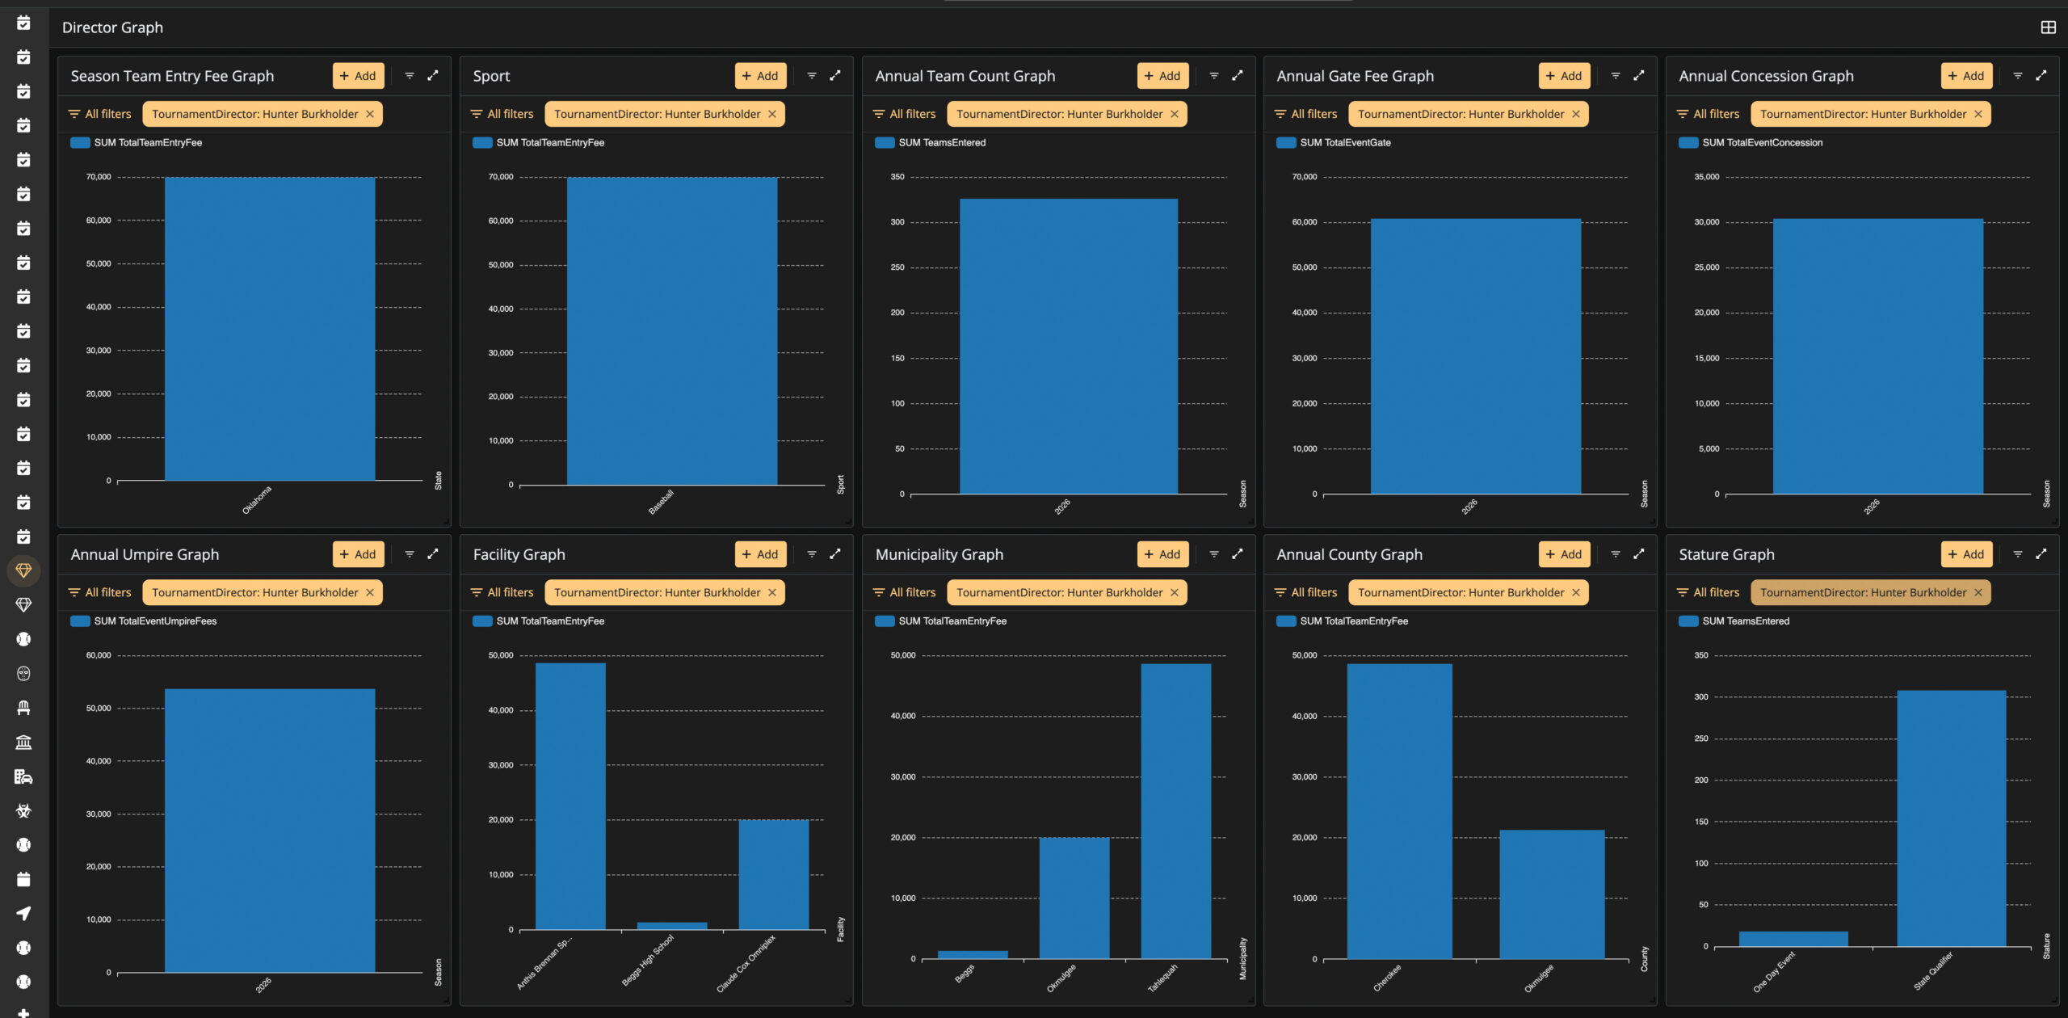Expand All filters in Stature Graph

click(x=1709, y=592)
